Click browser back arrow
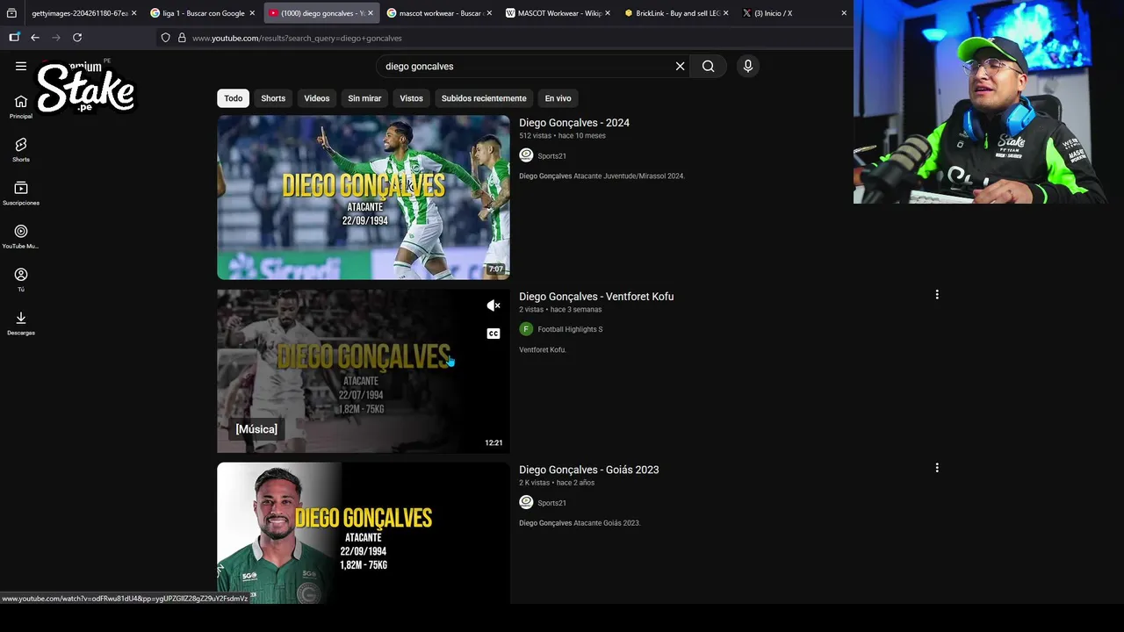 pos(35,38)
